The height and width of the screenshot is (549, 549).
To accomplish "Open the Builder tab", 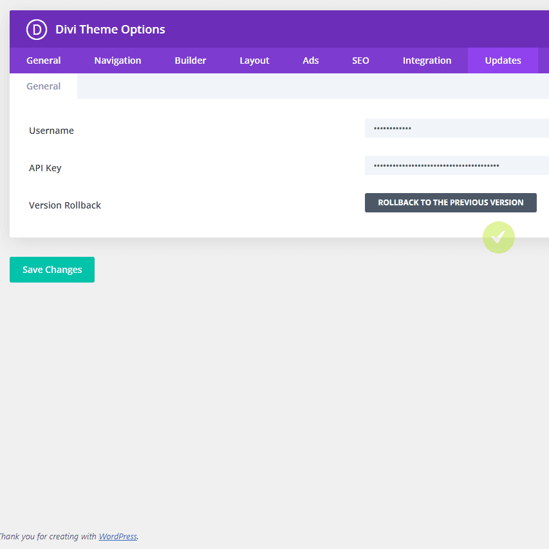I will pyautogui.click(x=191, y=60).
